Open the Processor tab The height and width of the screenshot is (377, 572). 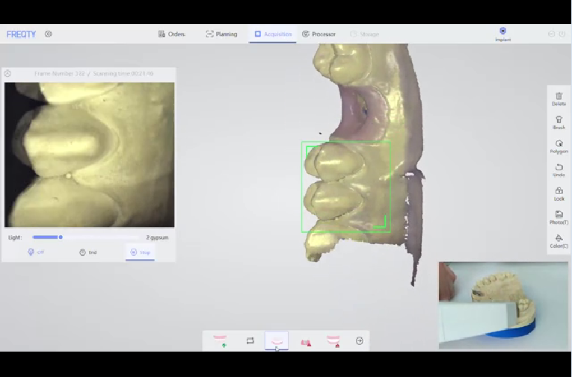pos(319,34)
